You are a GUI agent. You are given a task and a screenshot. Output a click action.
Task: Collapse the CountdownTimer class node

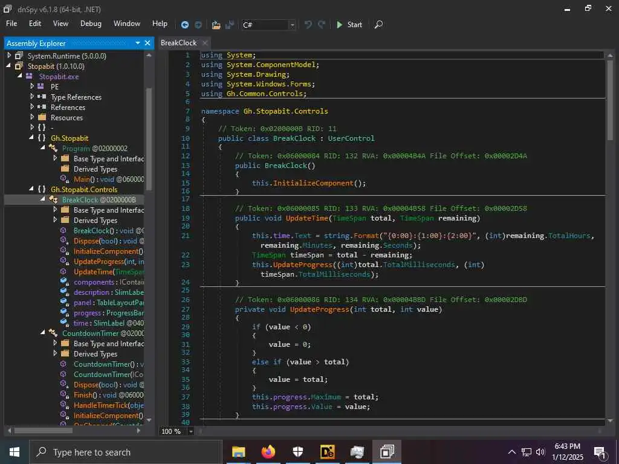pos(43,333)
